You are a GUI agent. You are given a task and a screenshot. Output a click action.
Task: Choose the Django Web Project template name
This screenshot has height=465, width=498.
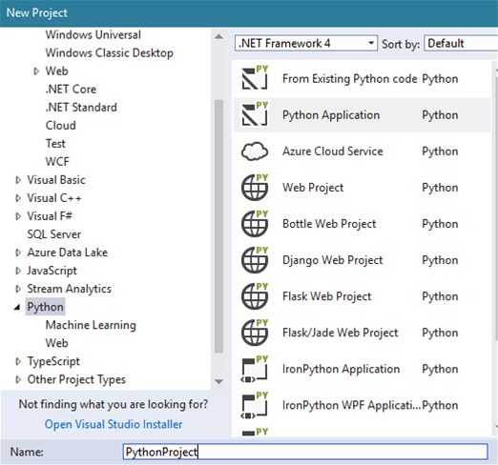click(333, 260)
